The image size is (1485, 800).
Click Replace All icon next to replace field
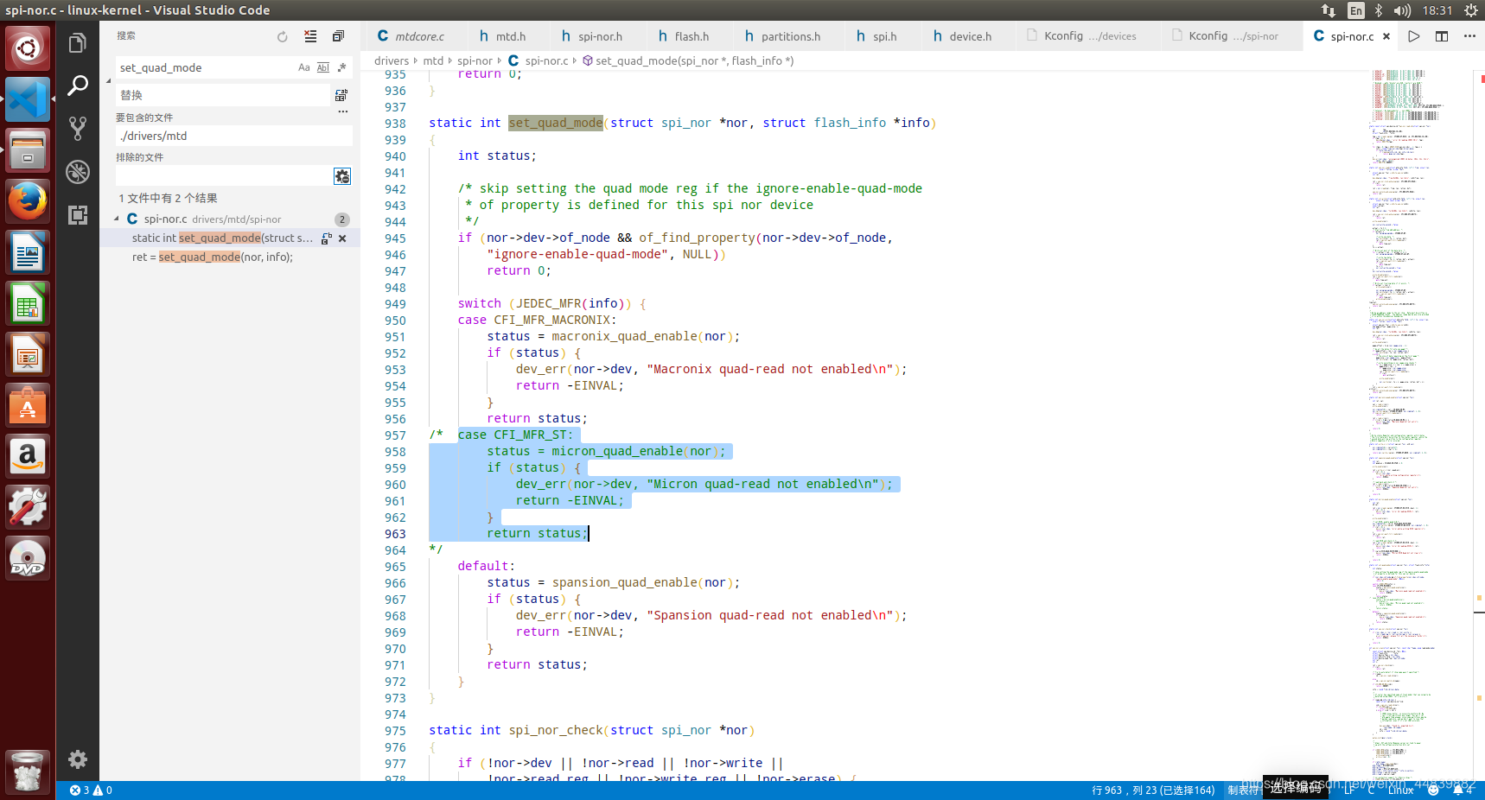pos(341,95)
